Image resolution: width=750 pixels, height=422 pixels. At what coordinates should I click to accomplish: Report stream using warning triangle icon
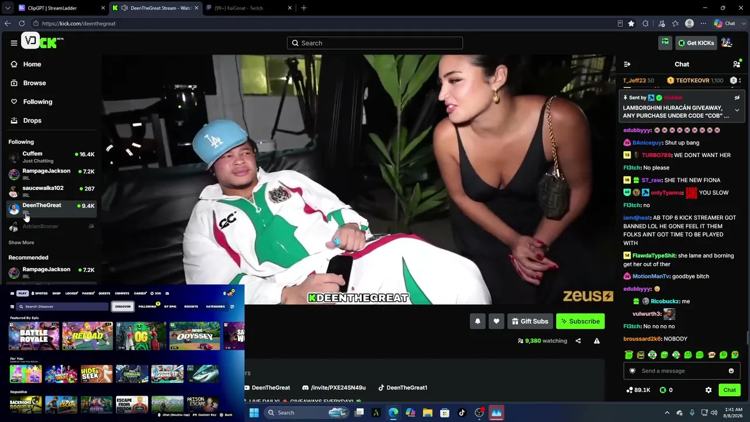596,341
